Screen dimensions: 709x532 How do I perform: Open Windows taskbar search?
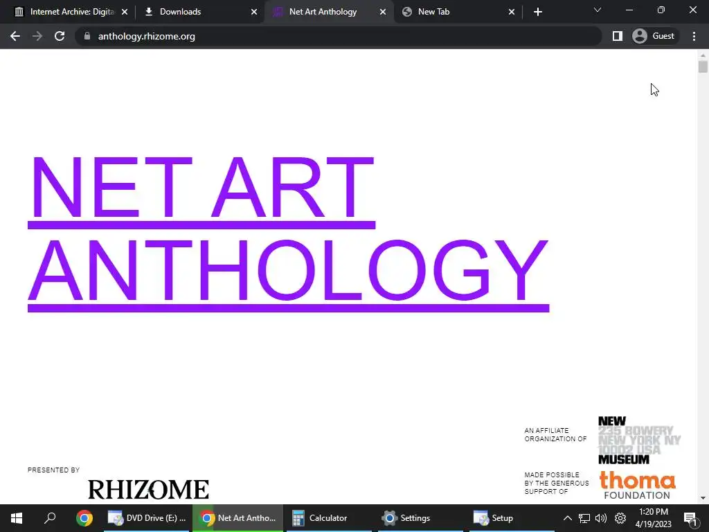click(50, 518)
